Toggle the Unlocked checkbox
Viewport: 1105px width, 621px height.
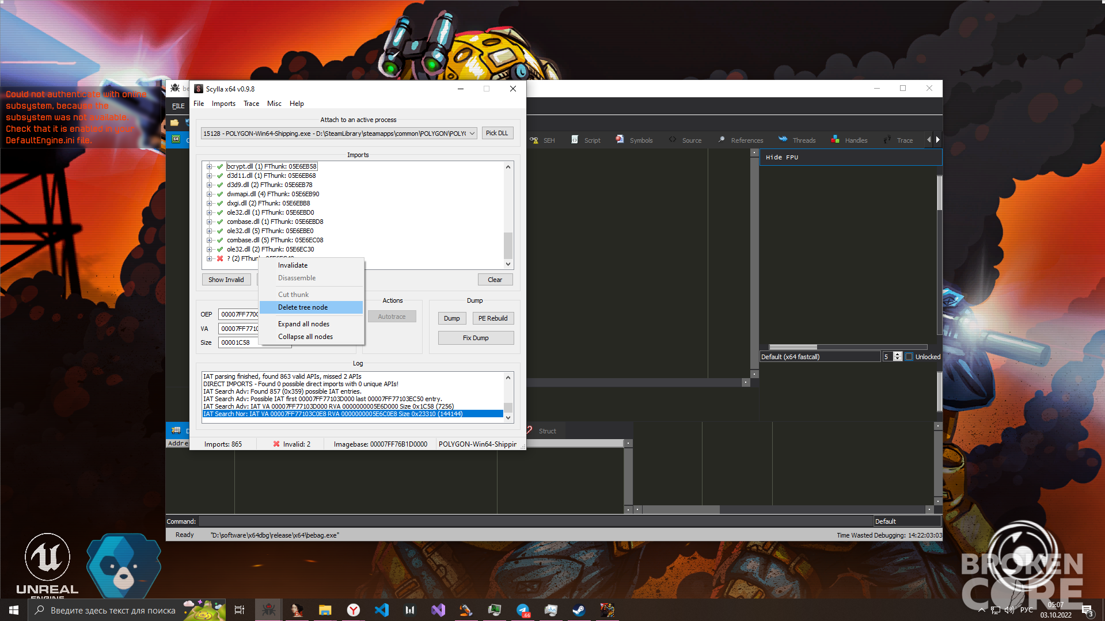point(909,357)
